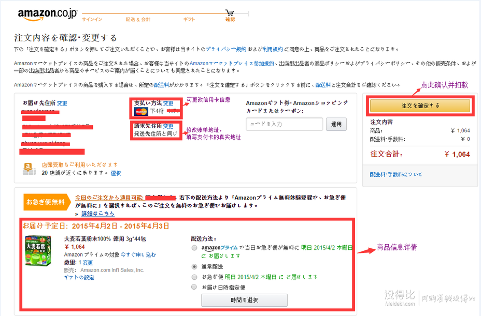Viewport: 481px width, 316px height.
Task: Open the 配送料・手数料について link
Action: pos(396,174)
